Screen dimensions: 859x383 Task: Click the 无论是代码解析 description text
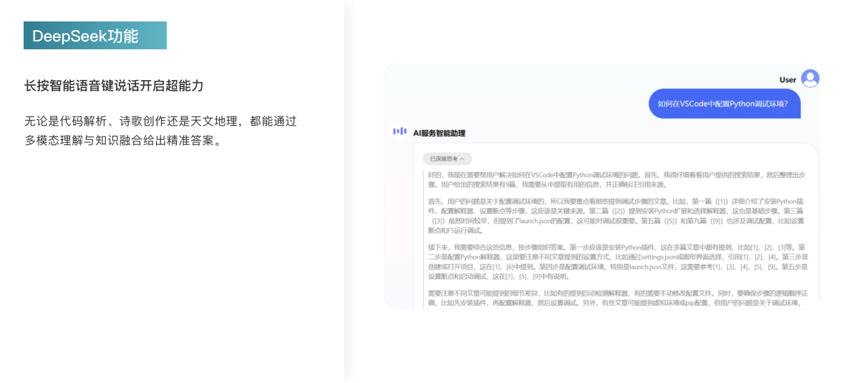click(x=160, y=121)
